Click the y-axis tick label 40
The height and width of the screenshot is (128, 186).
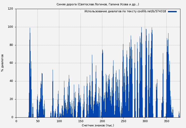(x=11, y=81)
